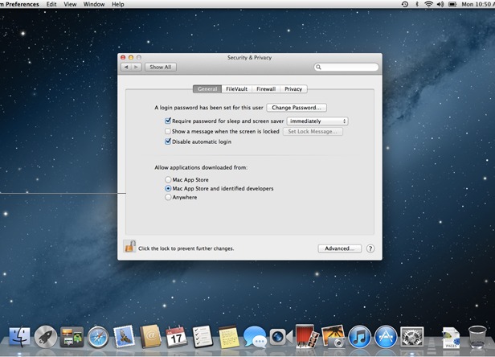Open Mail stamp icon in dock
495x357 pixels.
(124, 337)
